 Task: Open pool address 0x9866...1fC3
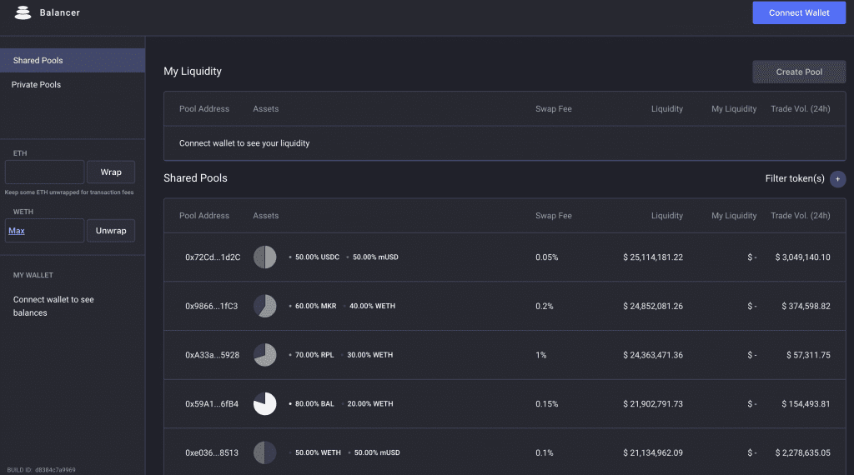211,306
